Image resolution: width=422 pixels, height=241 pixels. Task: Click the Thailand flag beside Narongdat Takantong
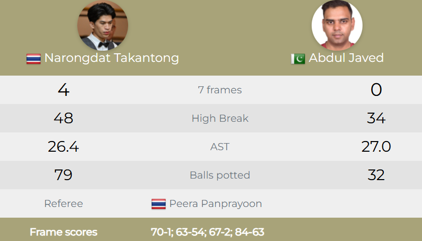tap(34, 59)
